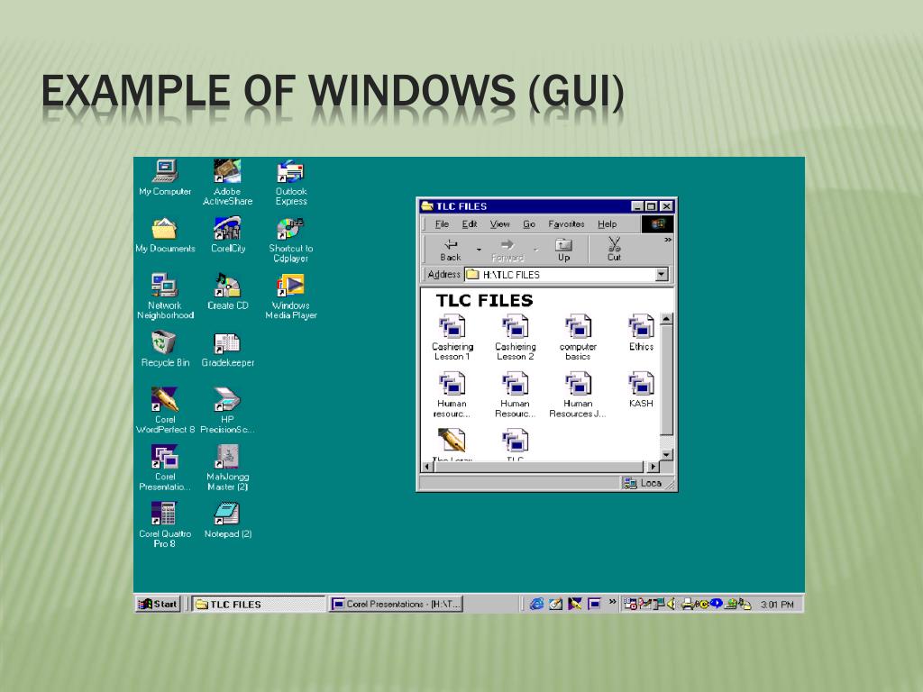
Task: Select the Cashiering Lesson 1 file
Action: pos(452,338)
